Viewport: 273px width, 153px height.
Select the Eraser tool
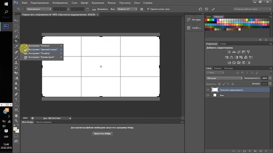tap(16, 73)
